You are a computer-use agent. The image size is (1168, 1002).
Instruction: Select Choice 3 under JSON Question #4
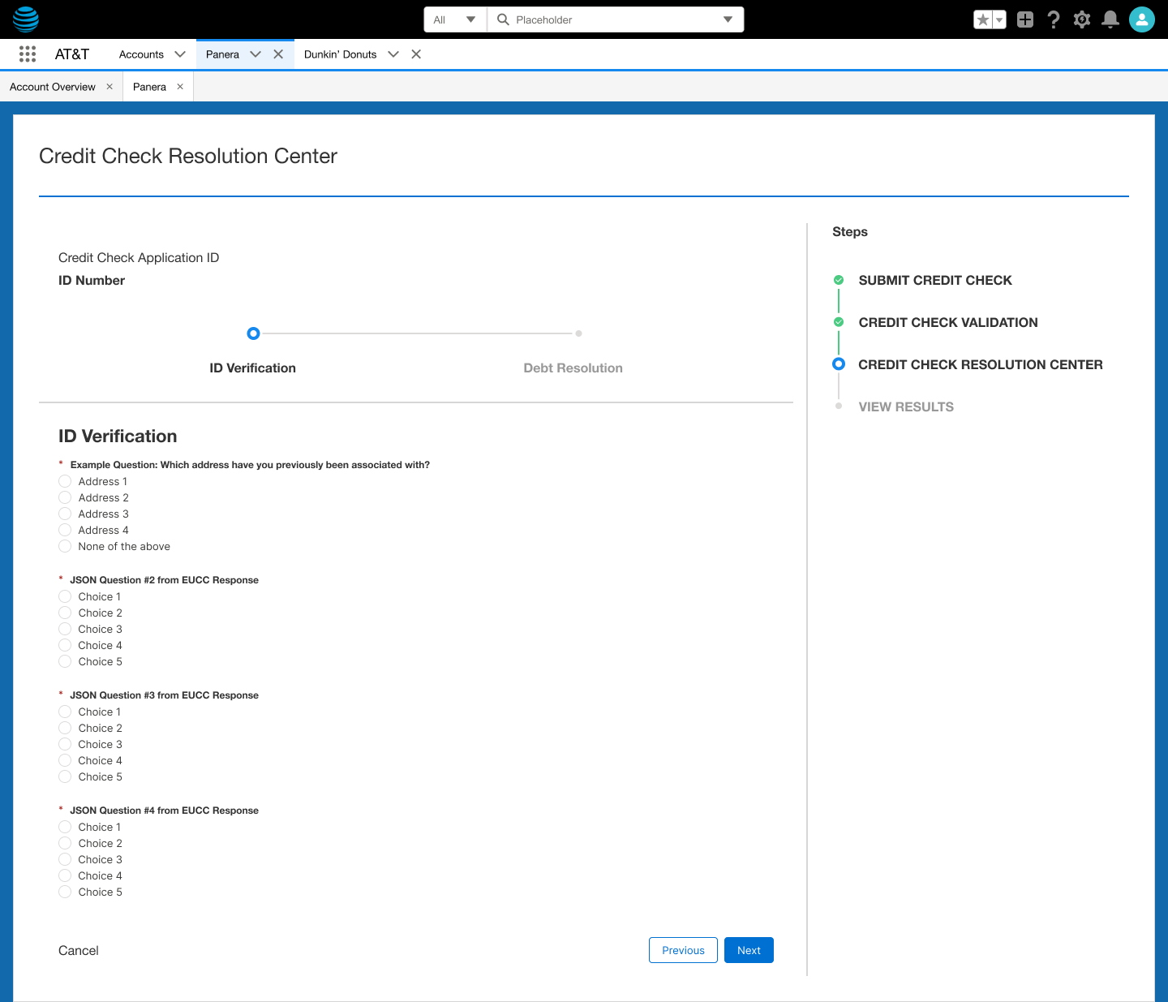click(x=65, y=859)
